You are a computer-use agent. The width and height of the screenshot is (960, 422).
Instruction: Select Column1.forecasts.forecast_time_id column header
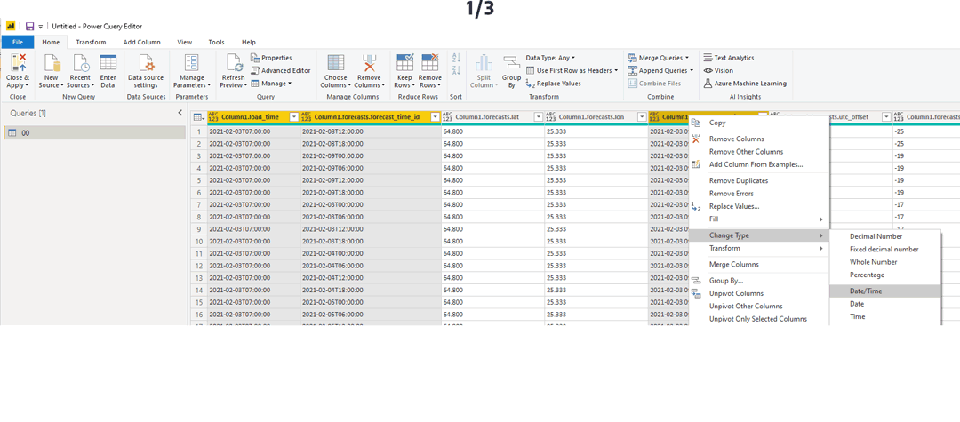(371, 116)
